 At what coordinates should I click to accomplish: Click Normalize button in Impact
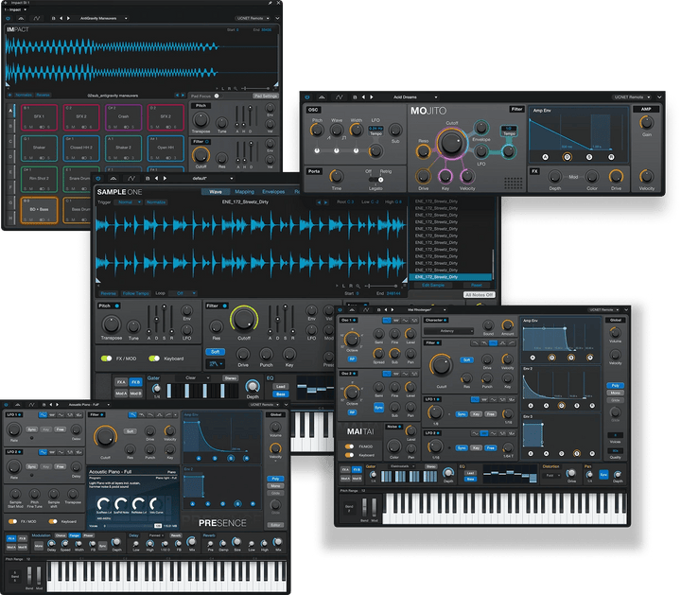point(24,95)
